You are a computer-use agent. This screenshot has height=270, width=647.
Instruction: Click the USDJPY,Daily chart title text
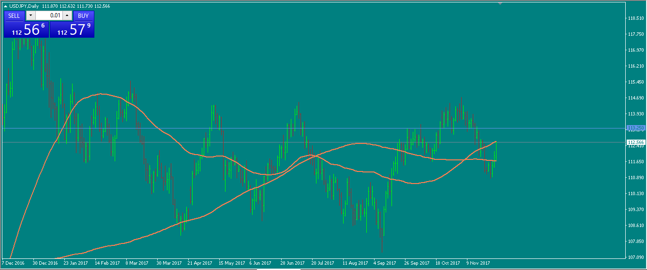(x=24, y=6)
